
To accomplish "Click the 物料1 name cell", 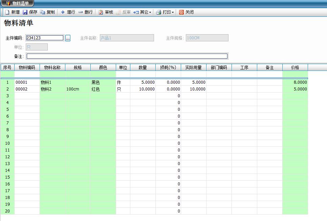I will [52, 82].
